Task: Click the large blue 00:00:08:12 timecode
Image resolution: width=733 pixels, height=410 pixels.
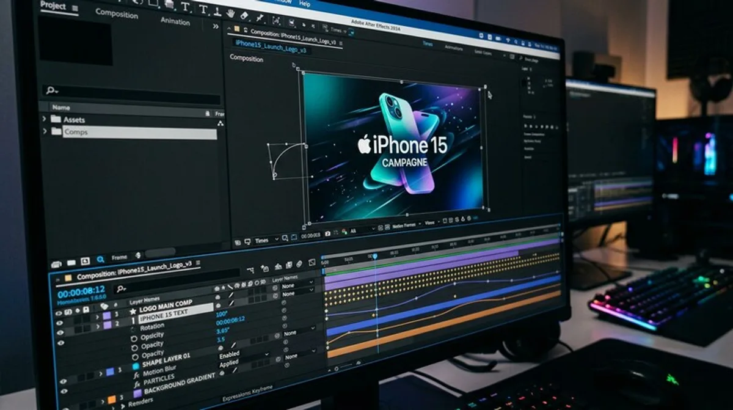Action: coord(81,292)
